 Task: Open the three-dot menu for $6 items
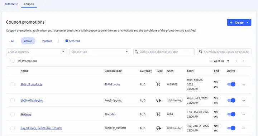[x=243, y=114]
